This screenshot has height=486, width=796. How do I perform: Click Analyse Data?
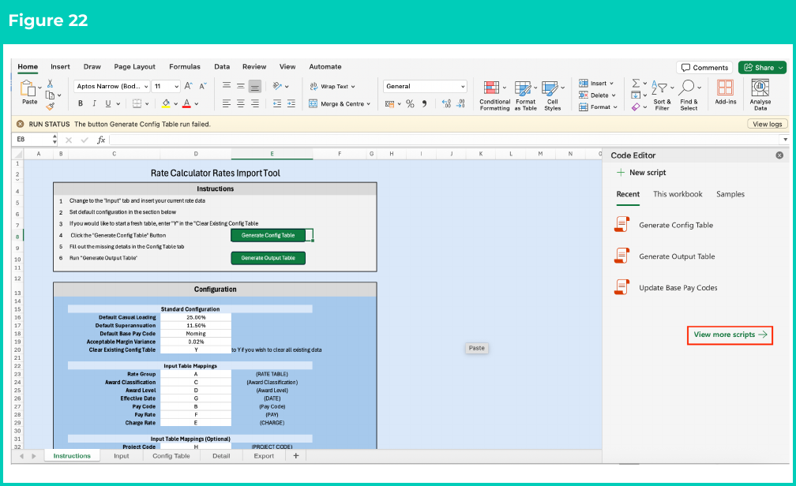click(x=760, y=95)
